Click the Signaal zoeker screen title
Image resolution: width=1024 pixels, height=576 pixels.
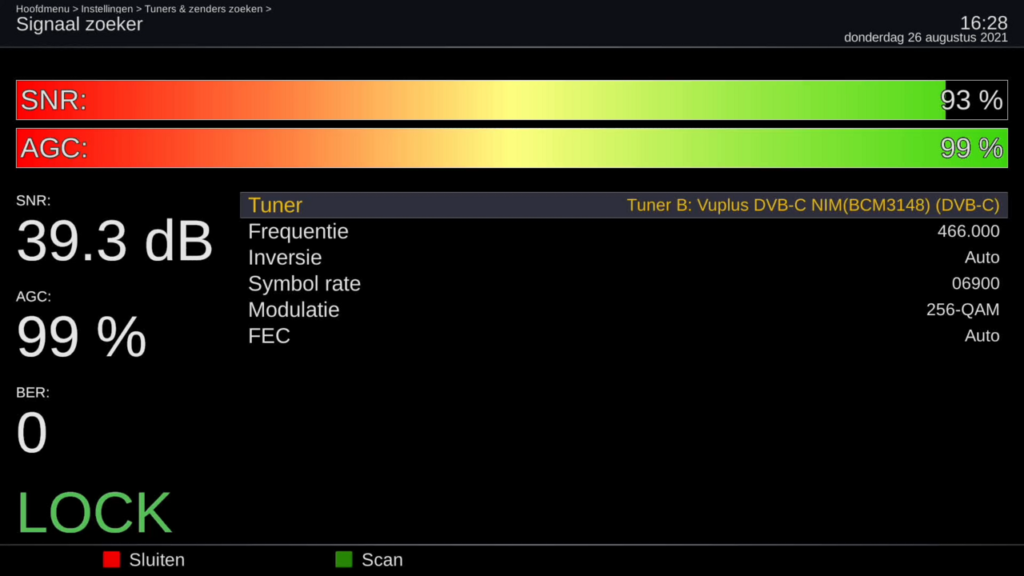click(79, 25)
